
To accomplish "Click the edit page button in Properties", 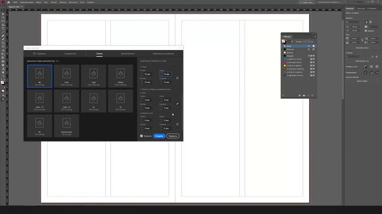I will [x=362, y=61].
